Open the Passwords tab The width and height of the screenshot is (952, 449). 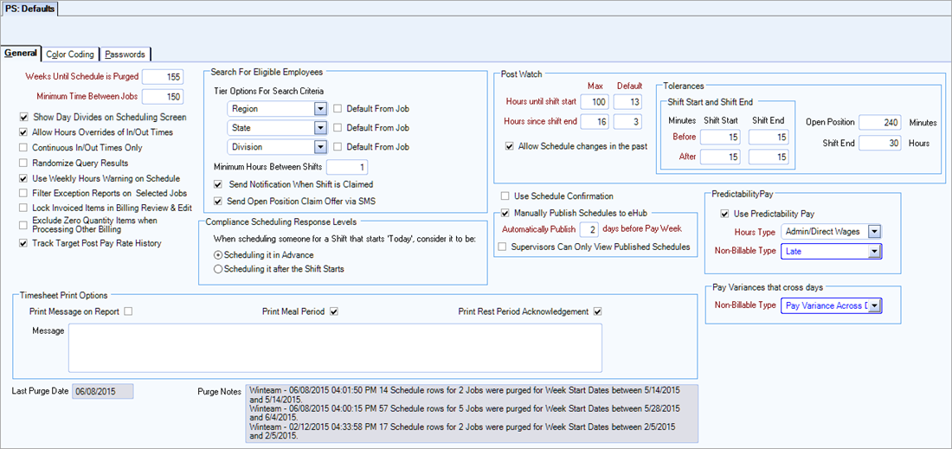[x=125, y=55]
